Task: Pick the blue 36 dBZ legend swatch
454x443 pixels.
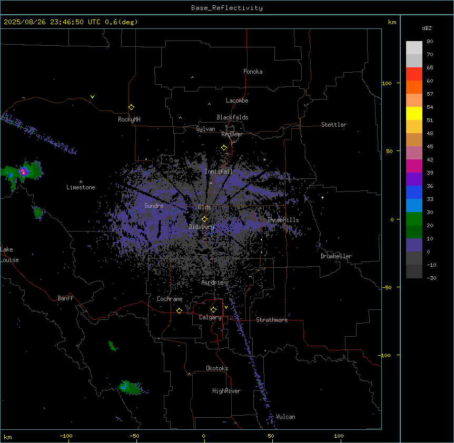Action: (414, 192)
